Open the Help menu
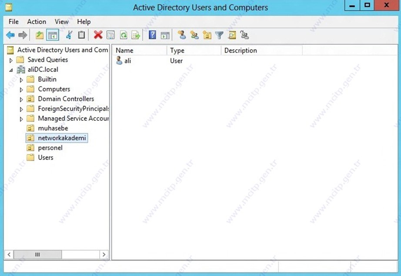 (84, 22)
